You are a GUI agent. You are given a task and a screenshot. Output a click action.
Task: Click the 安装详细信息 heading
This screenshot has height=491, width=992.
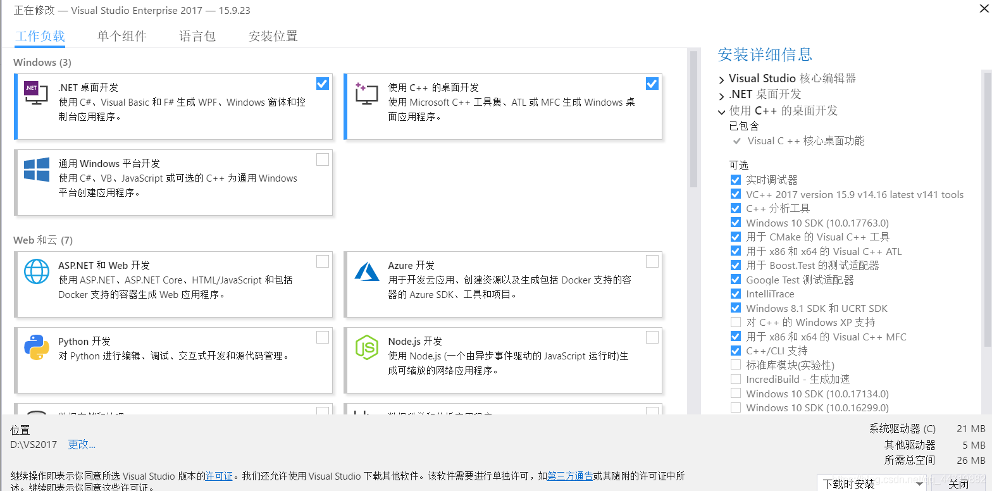[765, 54]
